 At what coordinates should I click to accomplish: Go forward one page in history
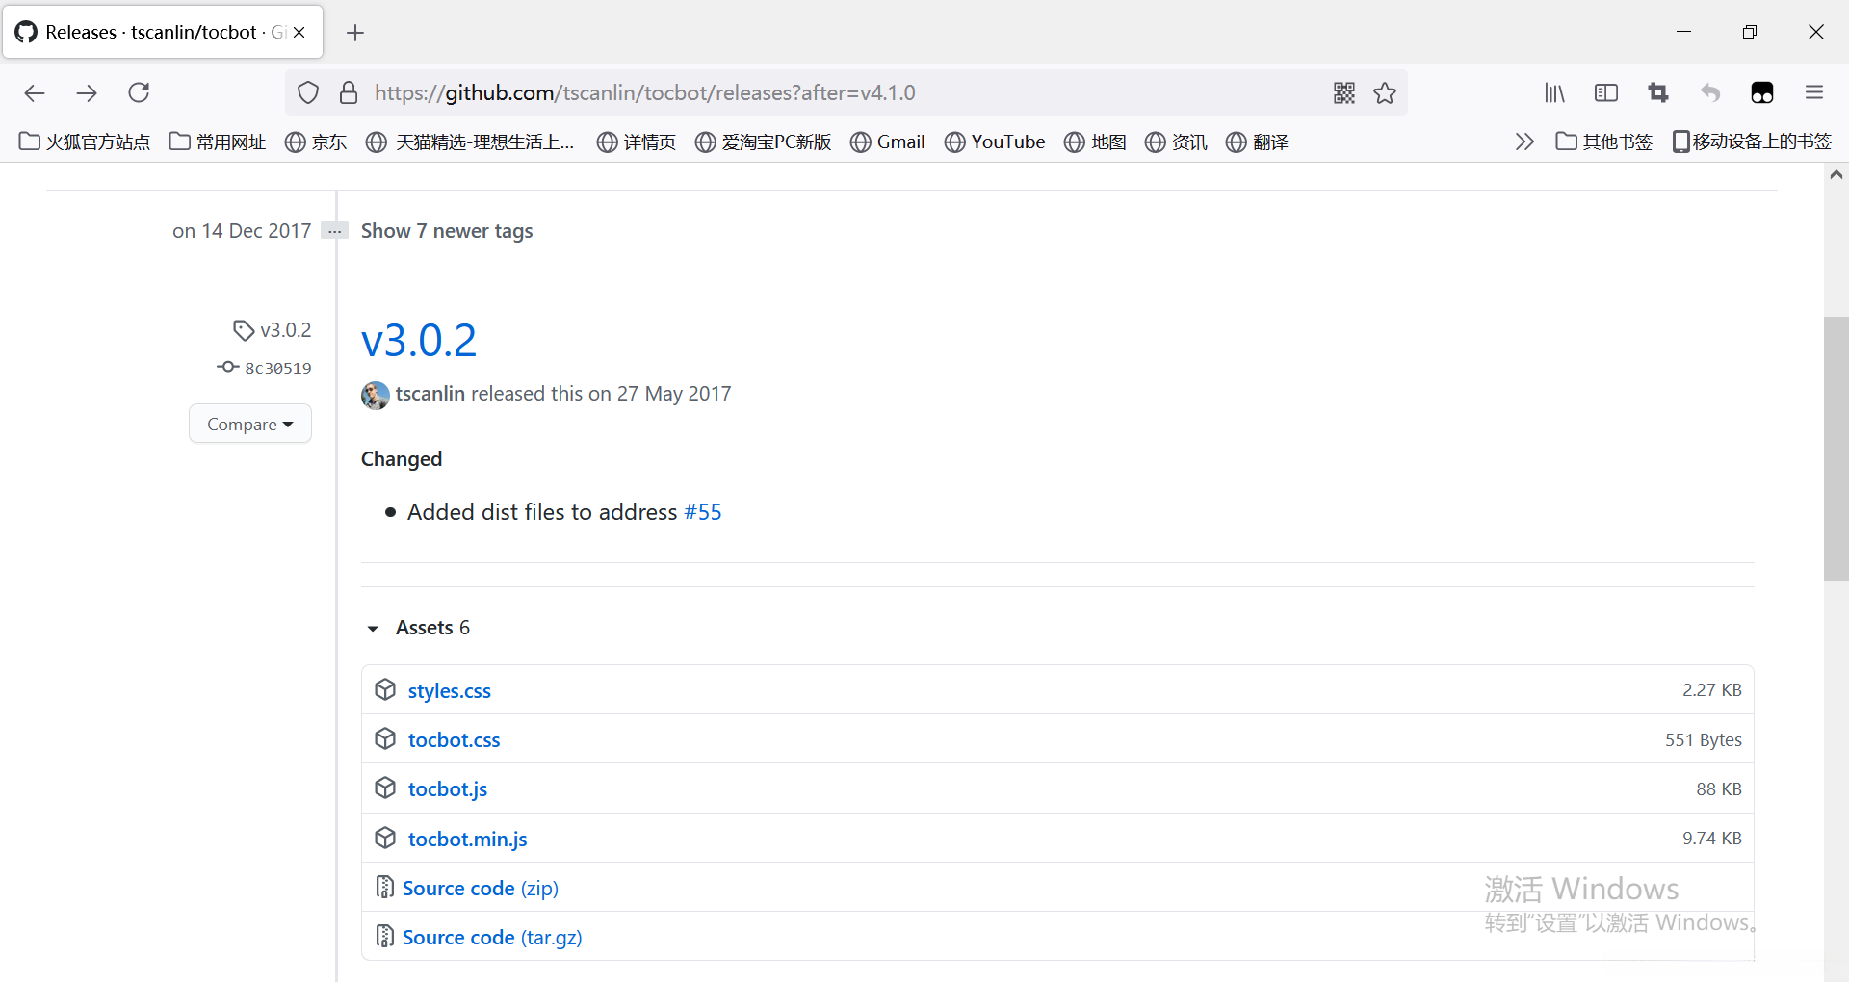[x=87, y=92]
